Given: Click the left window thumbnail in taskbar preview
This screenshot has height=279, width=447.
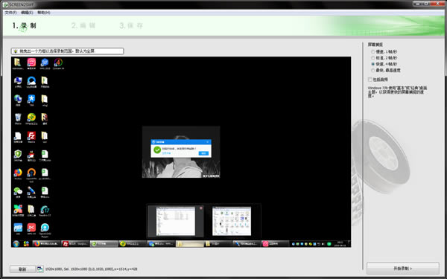Looking at the screenshot, I should coord(176,221).
